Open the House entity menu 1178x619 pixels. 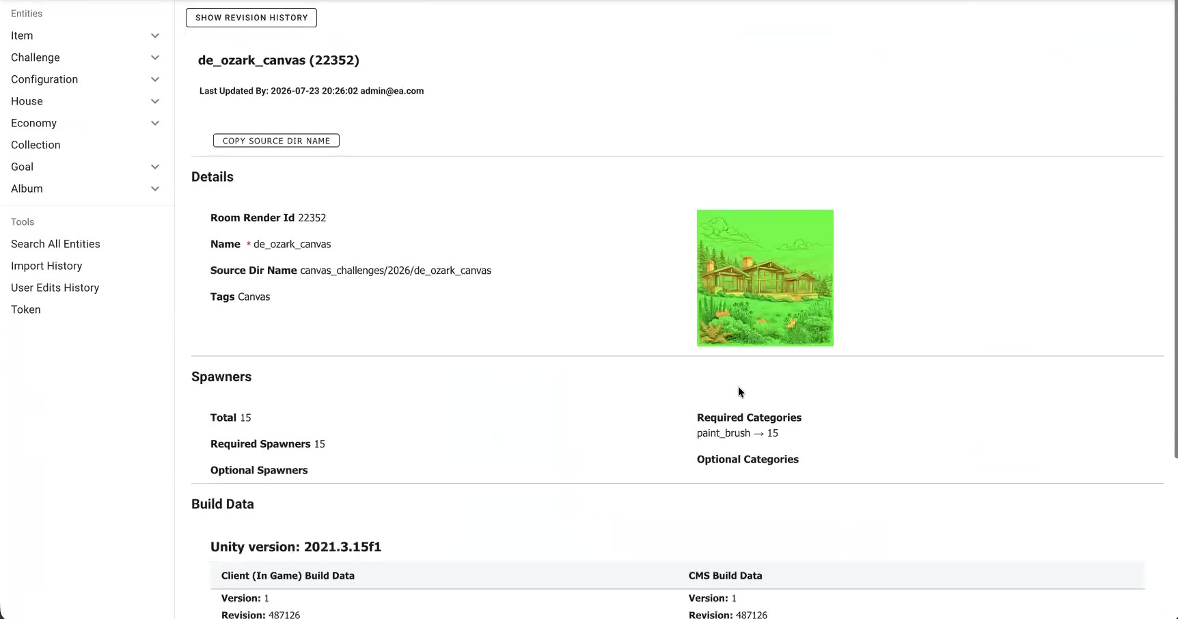pos(27,101)
